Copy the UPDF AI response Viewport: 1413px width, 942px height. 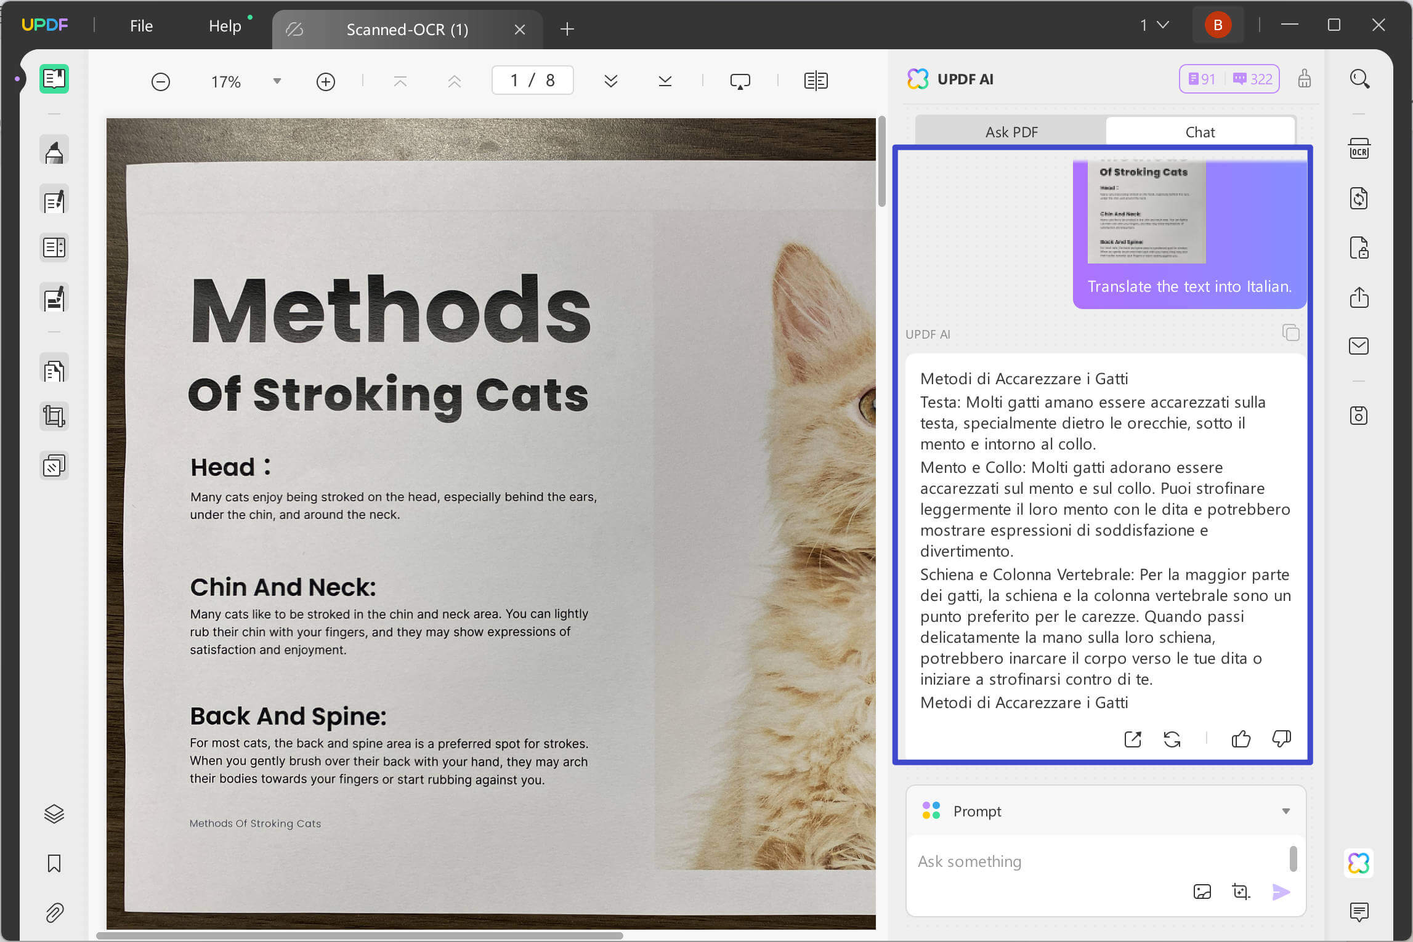click(1290, 333)
